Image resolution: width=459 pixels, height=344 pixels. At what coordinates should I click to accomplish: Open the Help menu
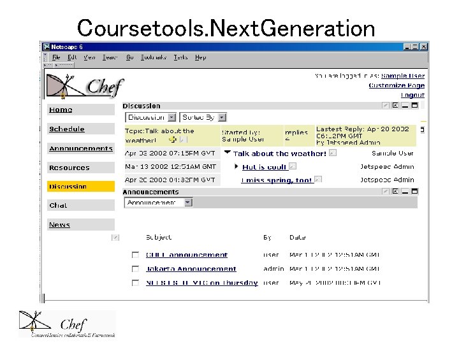click(201, 57)
